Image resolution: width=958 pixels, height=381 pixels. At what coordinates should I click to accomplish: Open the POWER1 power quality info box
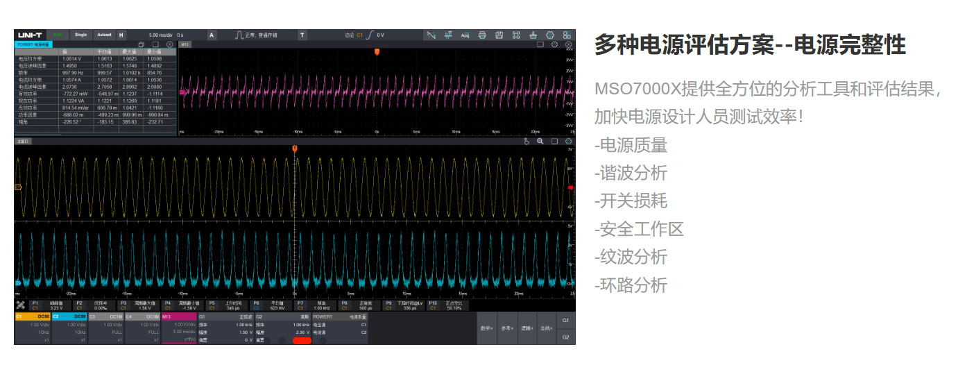tap(340, 329)
